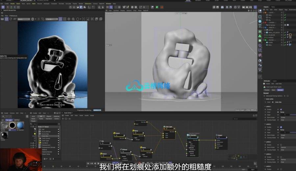Switch to the Takes tab
The width and height of the screenshot is (296, 171).
pyautogui.click(x=273, y=7)
